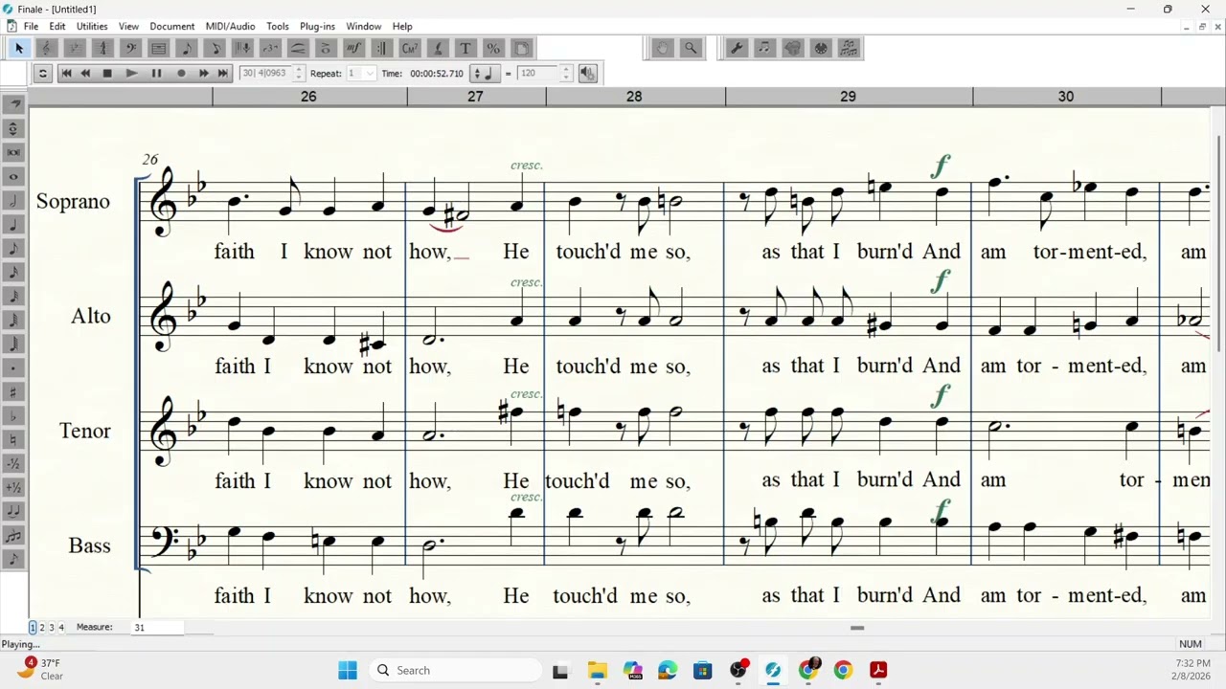Viewport: 1226px width, 689px height.
Task: Rewind to beginning of score
Action: (x=66, y=73)
